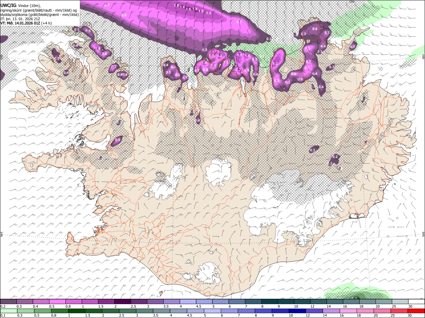The image size is (425, 318).
Task: Pick the light lavender snow-scale swatch at 4
Action: point(187,301)
